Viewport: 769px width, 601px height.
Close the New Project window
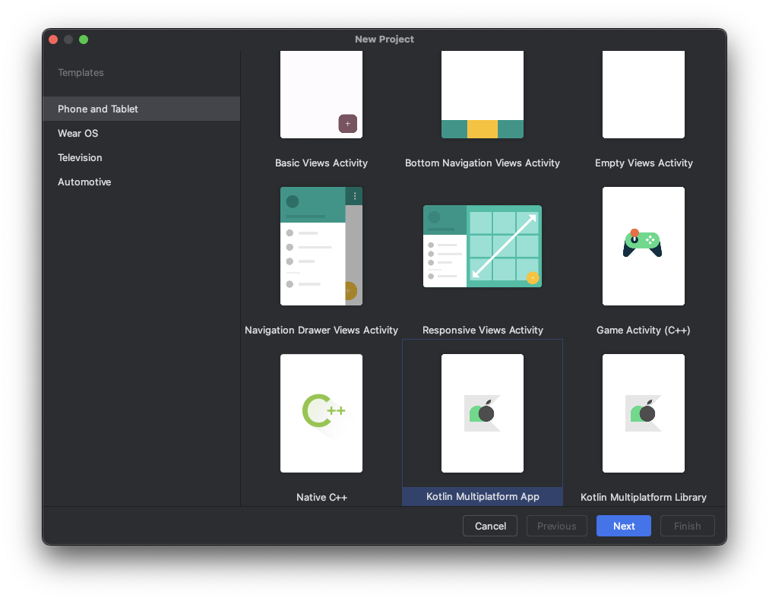coord(53,40)
